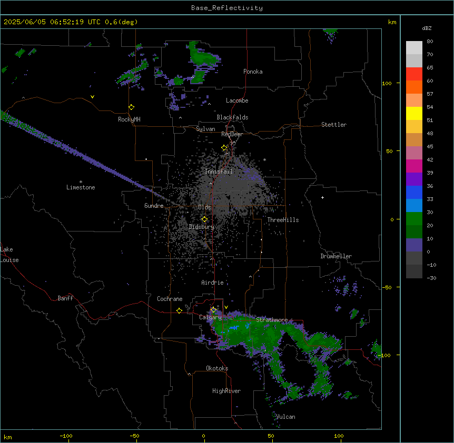This screenshot has width=454, height=443.
Task: Click the Banff label
Action: 65,298
